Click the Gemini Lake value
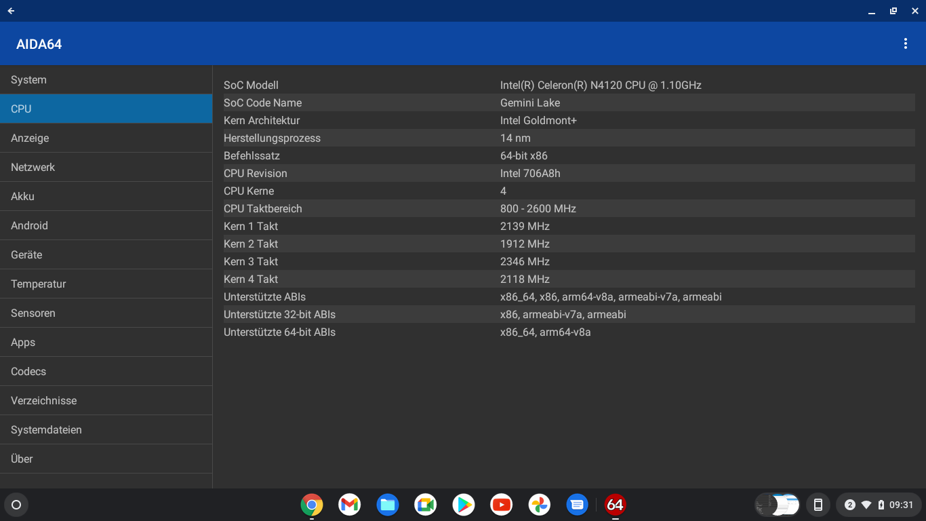926x521 pixels. [x=530, y=102]
